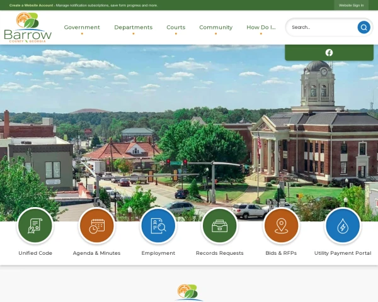Open the Government menu

coord(82,28)
